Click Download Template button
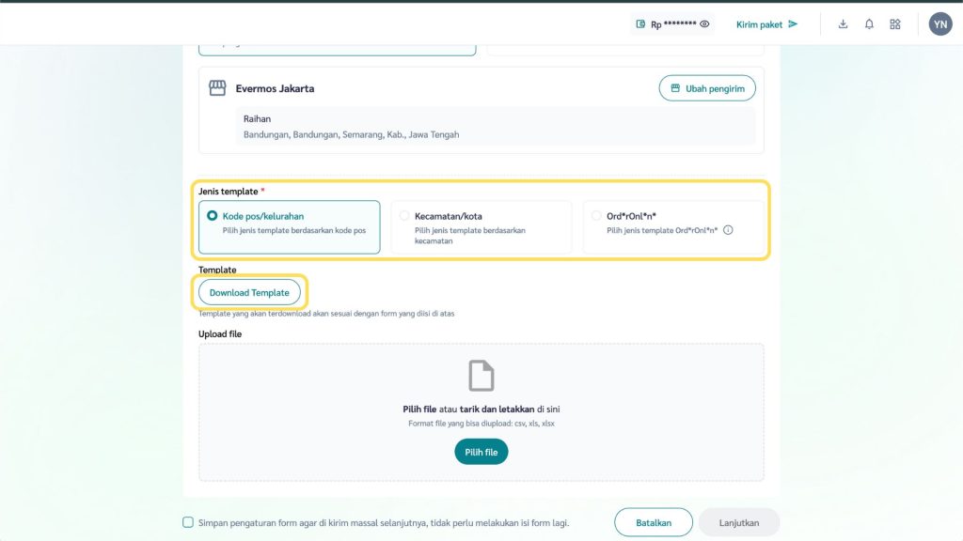The width and height of the screenshot is (963, 541). [249, 293]
